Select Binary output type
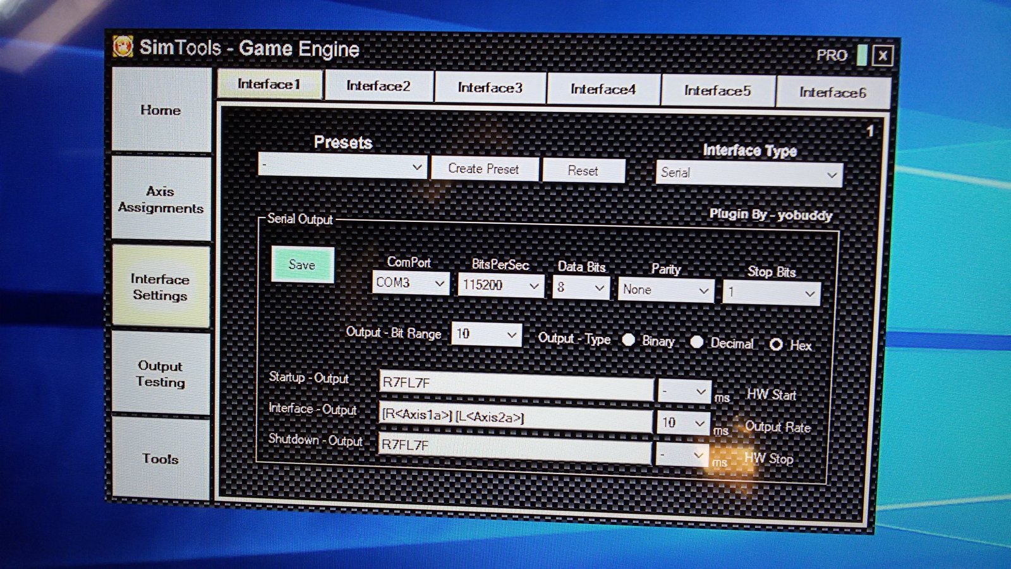 tap(629, 340)
